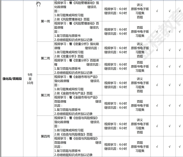Image resolution: width=183 pixels, height=157 pixels.
Task: Click materials cell for 定量分析 百题课程 row
Action: (x=140, y=67)
